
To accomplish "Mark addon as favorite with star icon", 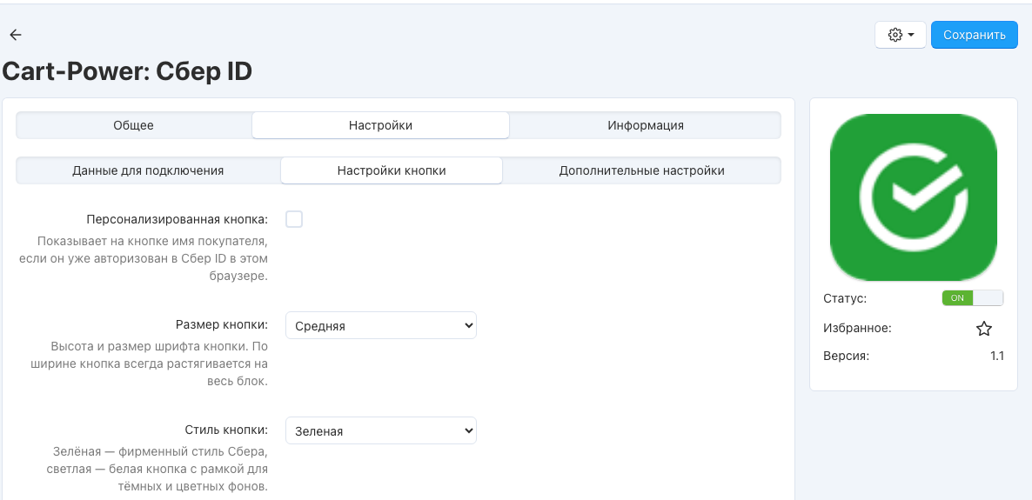I will click(x=983, y=329).
